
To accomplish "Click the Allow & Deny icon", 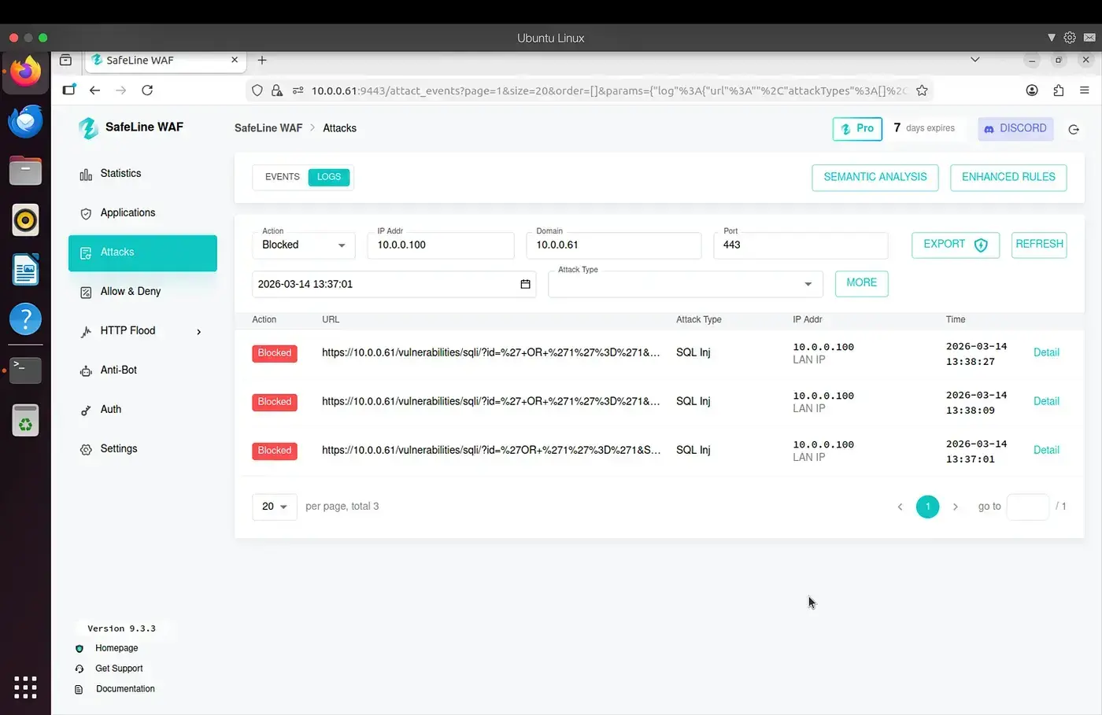I will point(86,293).
